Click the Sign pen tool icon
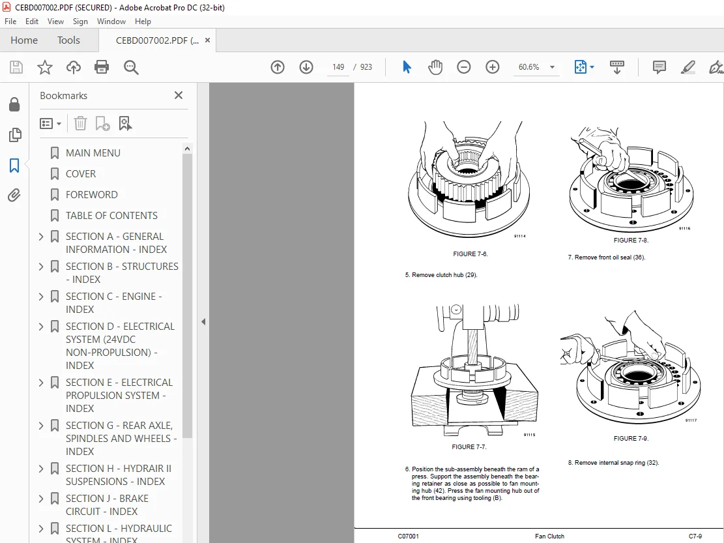The width and height of the screenshot is (724, 543). (x=716, y=67)
